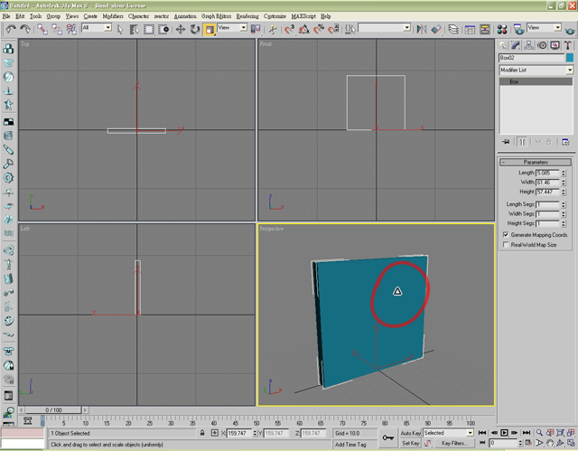Viewport: 578px width, 451px height.
Task: Open the Key Filters dialog
Action: coord(454,443)
